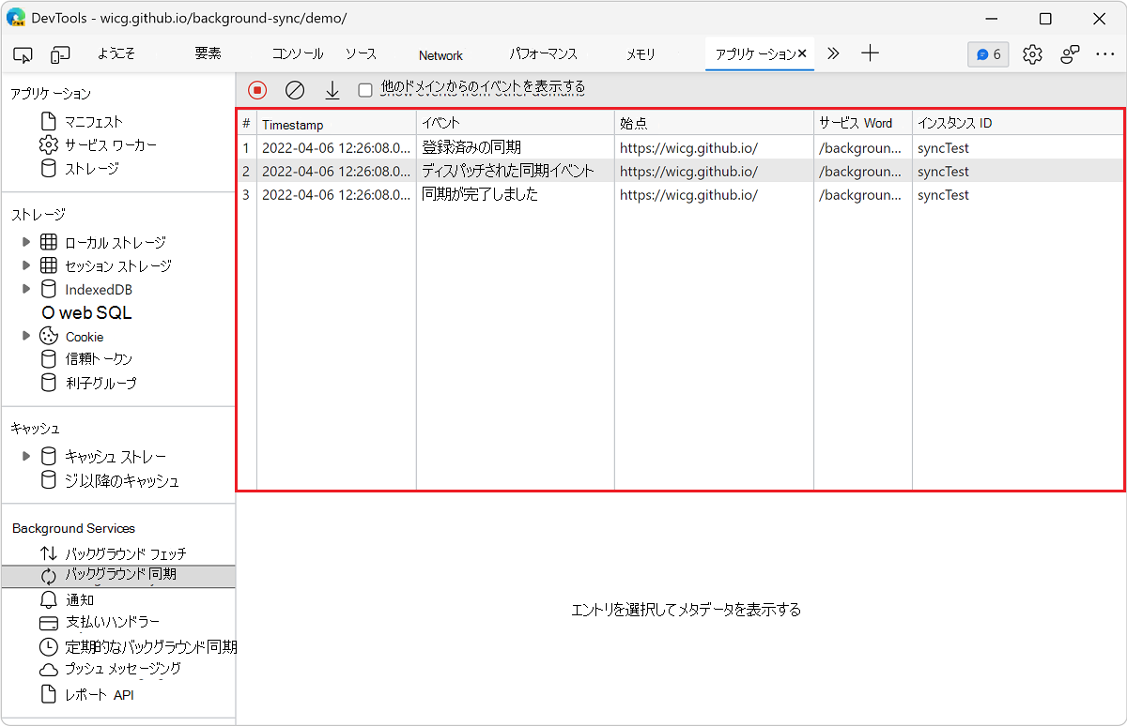Open the メモリ tab
The width and height of the screenshot is (1127, 726).
(x=640, y=54)
